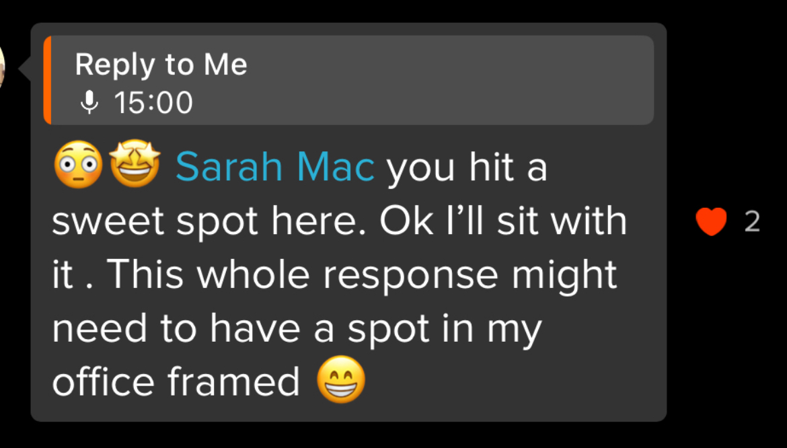Tap the 'Reply to Me' header
This screenshot has width=787, height=448.
point(161,65)
